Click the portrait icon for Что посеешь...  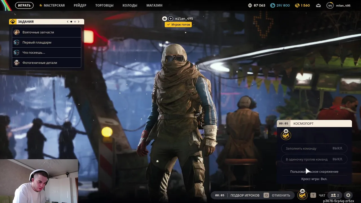[17, 52]
